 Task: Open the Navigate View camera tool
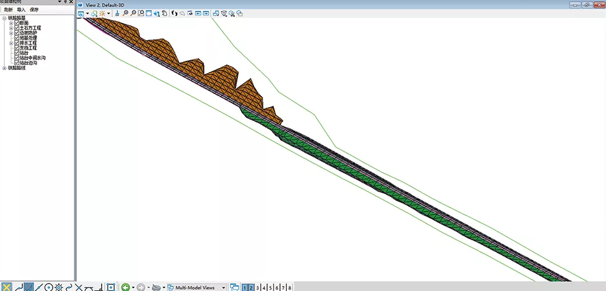[x=190, y=14]
